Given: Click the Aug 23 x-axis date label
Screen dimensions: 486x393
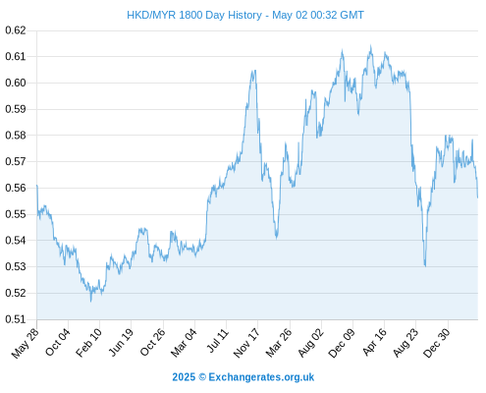Looking at the screenshot, I should pos(405,343).
